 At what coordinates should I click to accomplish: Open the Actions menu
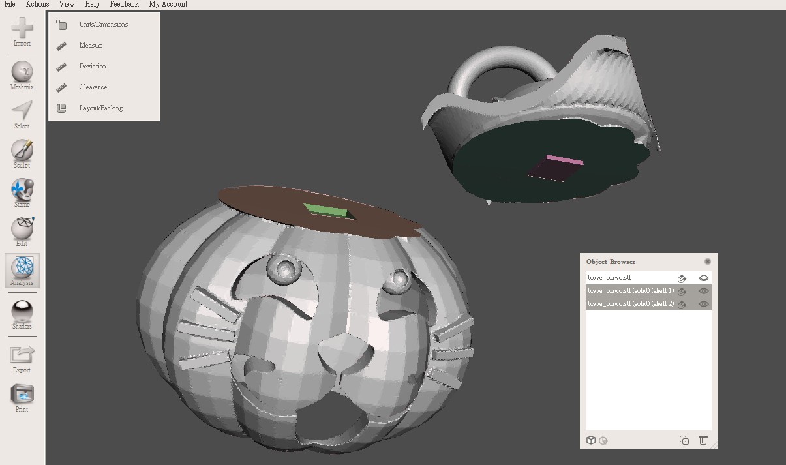(x=37, y=4)
